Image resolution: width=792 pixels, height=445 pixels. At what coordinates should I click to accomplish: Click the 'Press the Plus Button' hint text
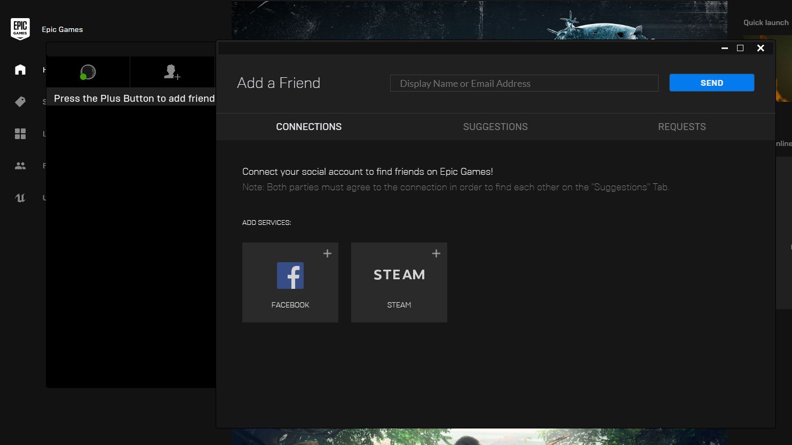(134, 99)
